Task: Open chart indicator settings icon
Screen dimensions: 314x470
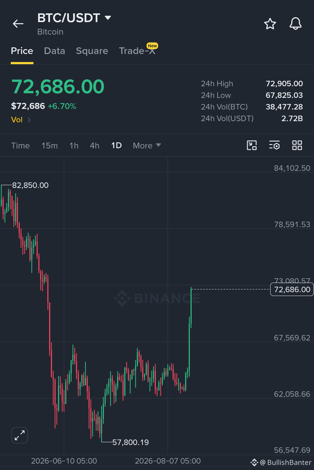Action: pyautogui.click(x=274, y=145)
